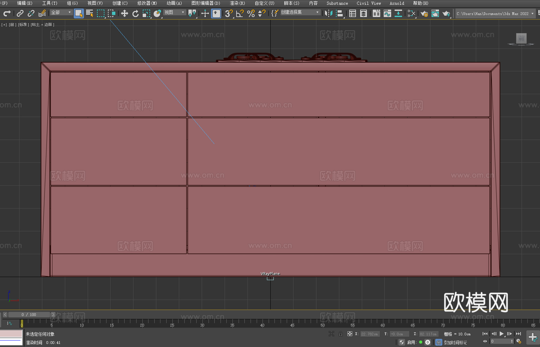The height and width of the screenshot is (347, 540).
Task: Click the Align tool icon
Action: point(340,13)
